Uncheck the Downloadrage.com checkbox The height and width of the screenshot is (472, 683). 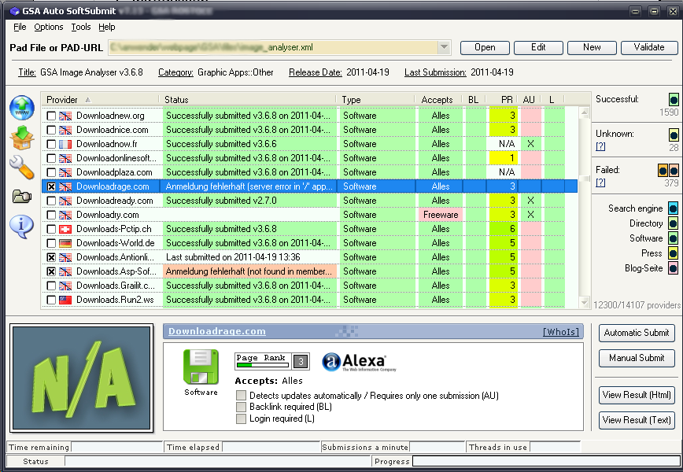(51, 186)
